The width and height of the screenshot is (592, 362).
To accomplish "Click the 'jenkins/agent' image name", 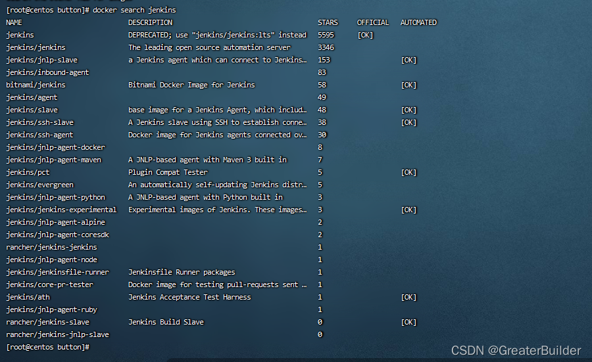I will (32, 97).
